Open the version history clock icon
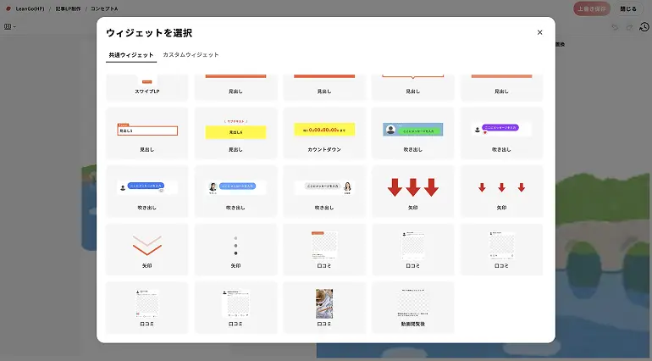Viewport: 652px width, 361px height. 644,27
